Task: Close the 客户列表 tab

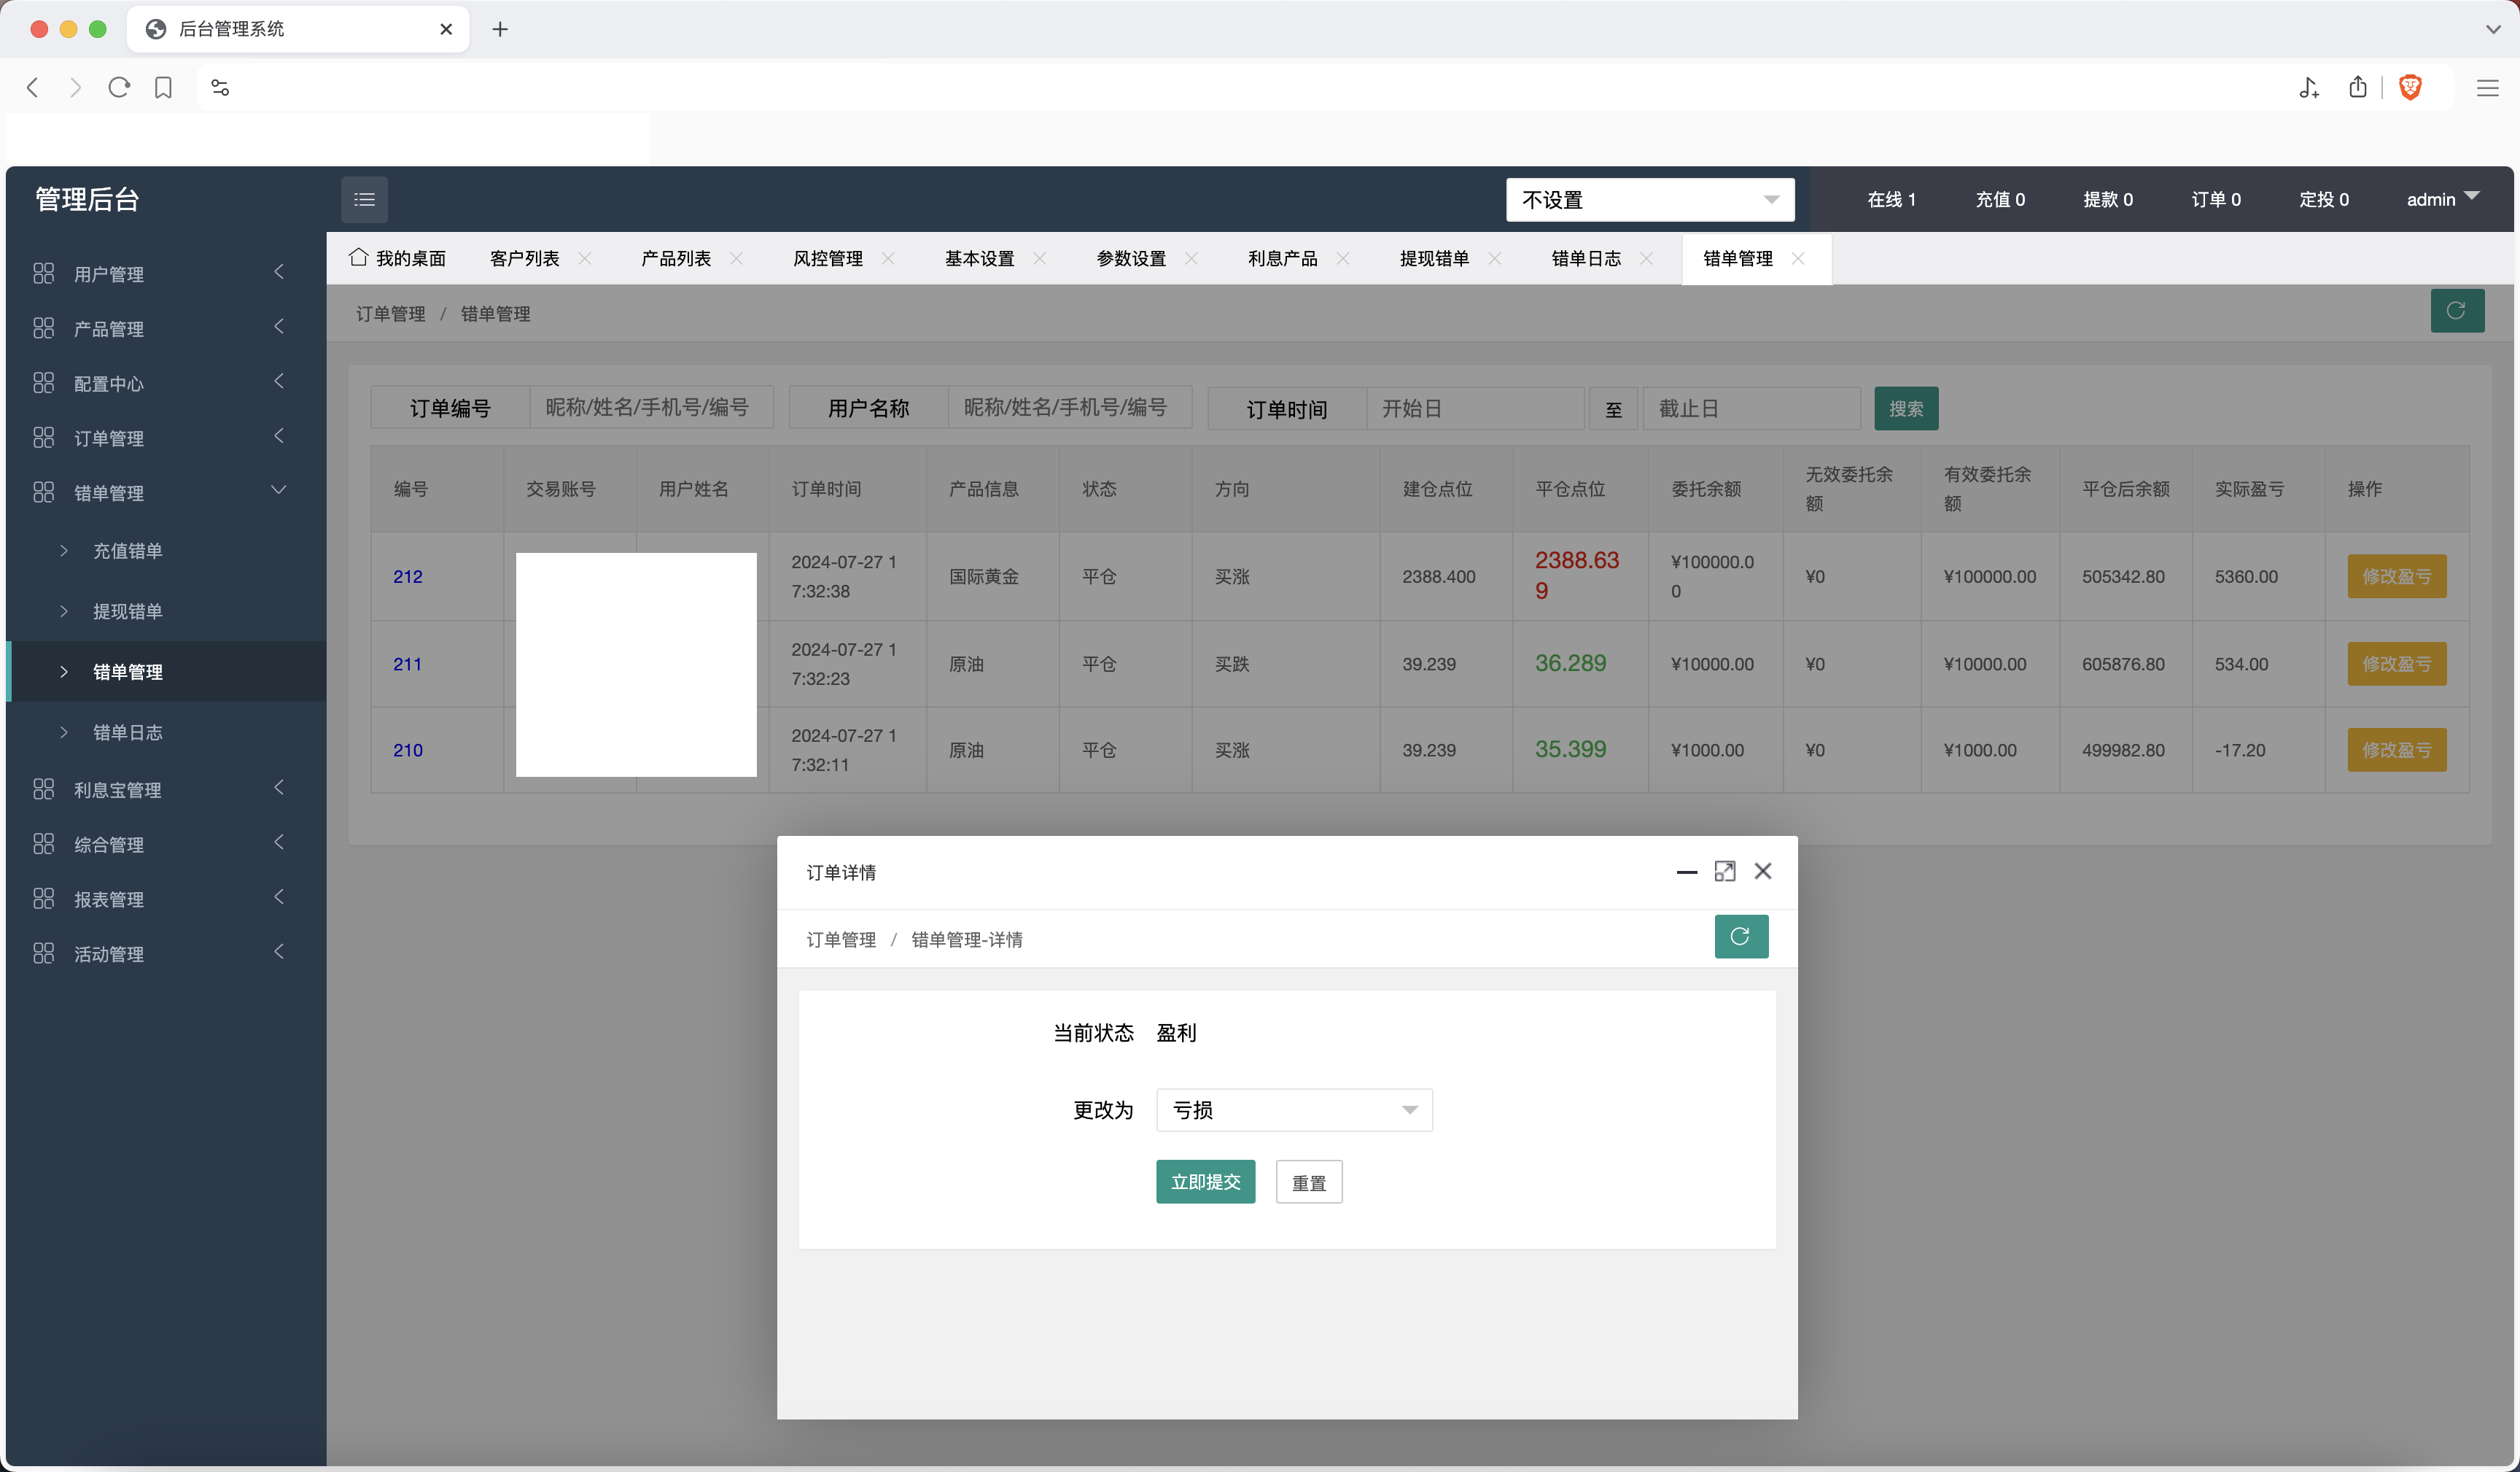Action: coord(585,258)
